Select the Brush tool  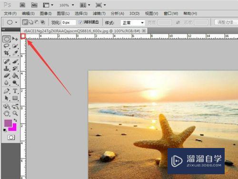pos(15,62)
